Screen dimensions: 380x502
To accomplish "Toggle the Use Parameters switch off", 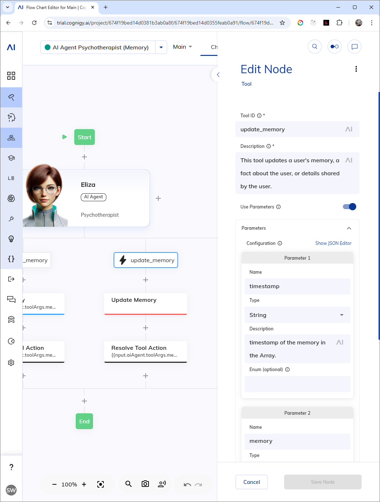I will click(349, 207).
